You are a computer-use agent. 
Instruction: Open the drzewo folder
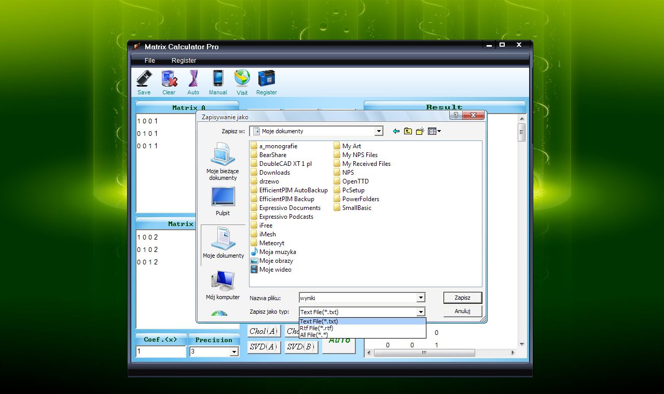265,181
